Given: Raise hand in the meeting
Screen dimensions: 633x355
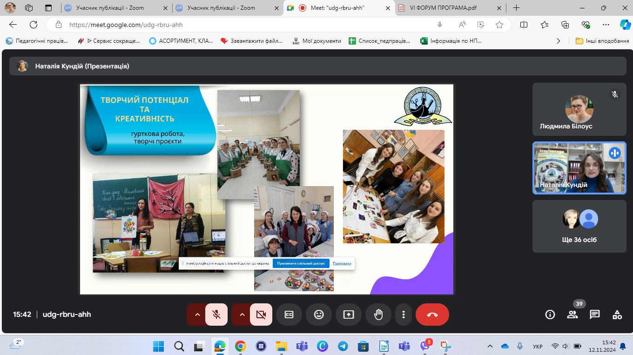Looking at the screenshot, I should tap(378, 315).
